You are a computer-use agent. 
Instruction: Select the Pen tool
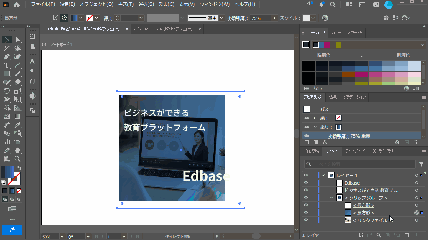pyautogui.click(x=7, y=57)
